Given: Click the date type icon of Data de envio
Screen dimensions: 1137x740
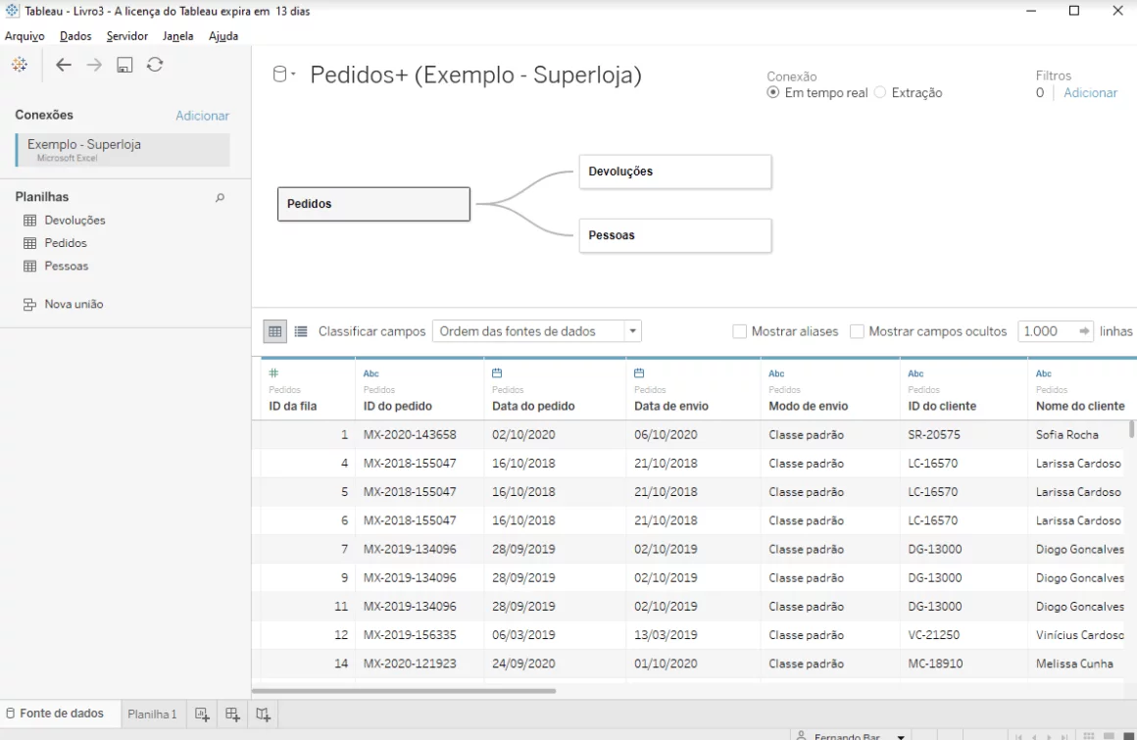Looking at the screenshot, I should click(639, 372).
